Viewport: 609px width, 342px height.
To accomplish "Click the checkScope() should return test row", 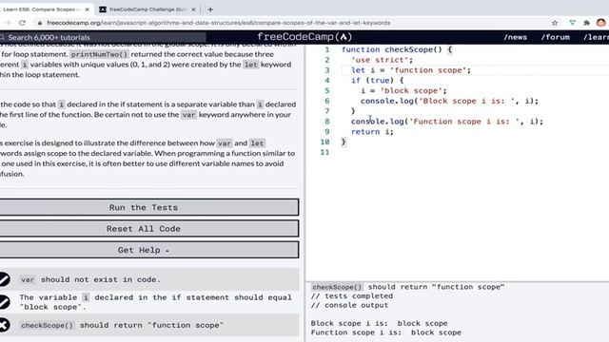I will pos(149,325).
